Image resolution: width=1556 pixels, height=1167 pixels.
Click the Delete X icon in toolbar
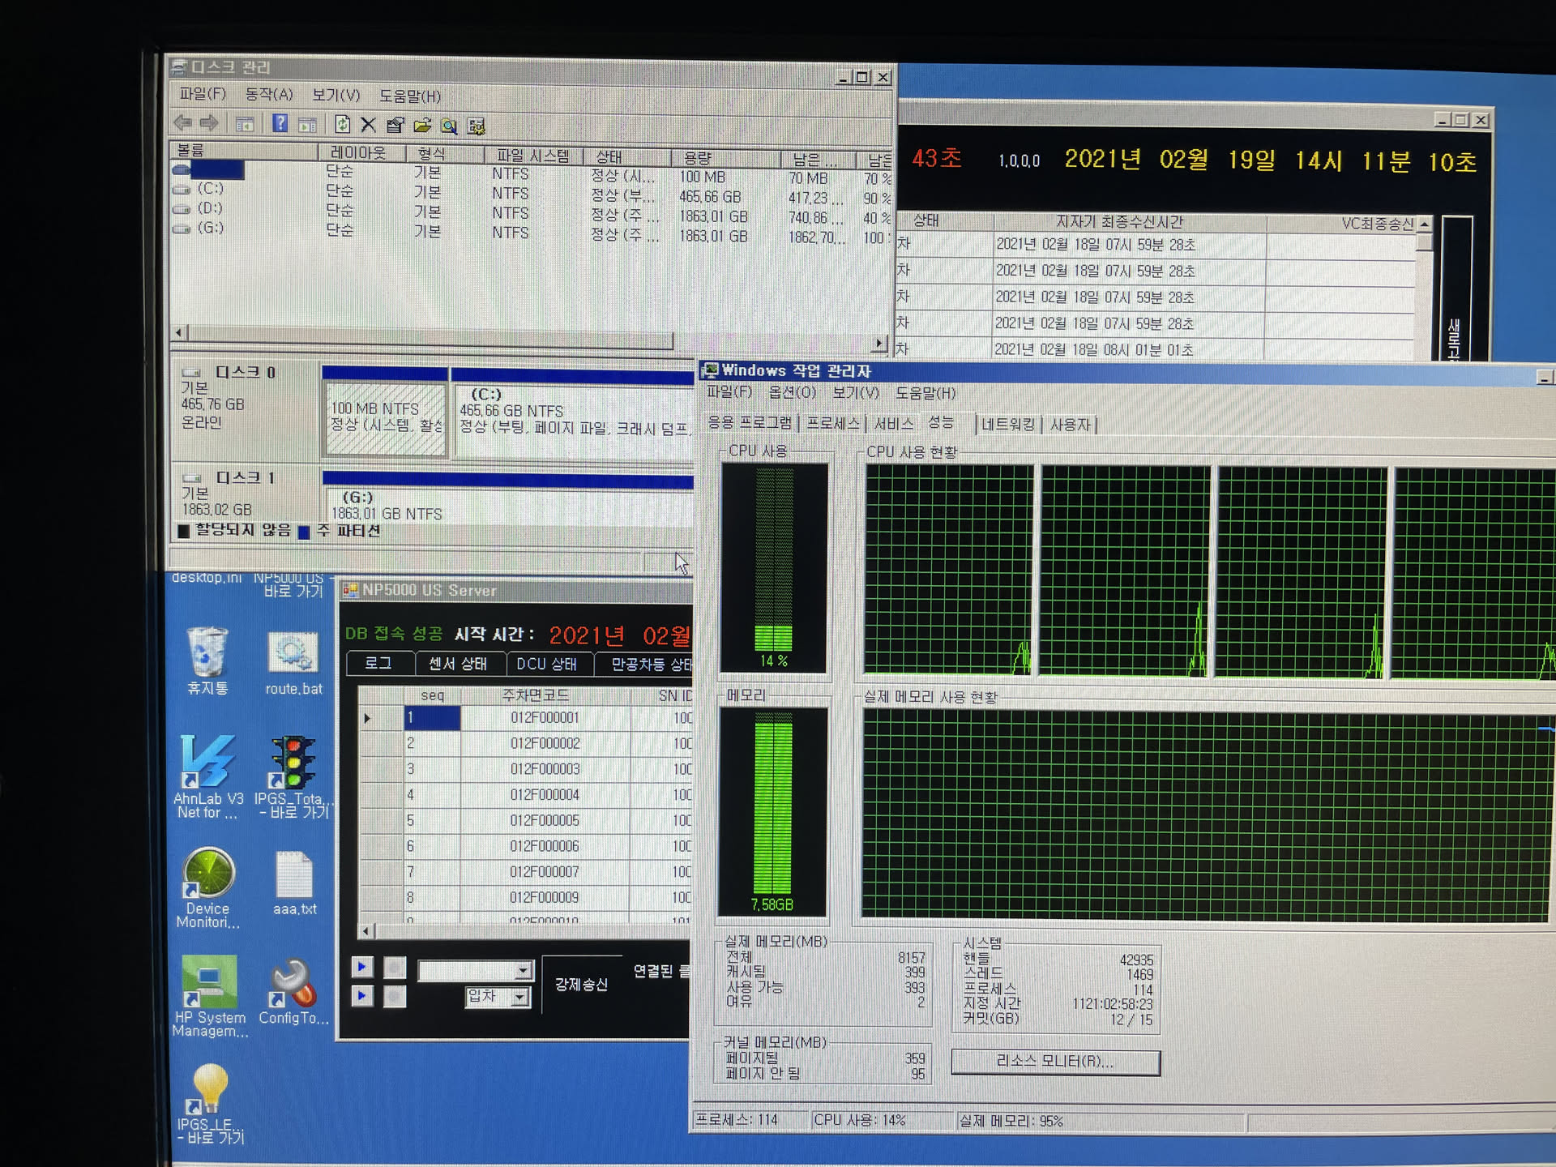click(x=368, y=124)
